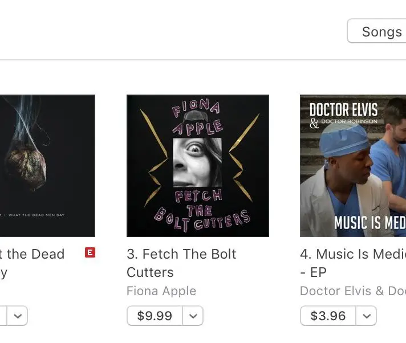Open Fetch The Bolt Cutters album cover
The image size is (406, 343).
(197, 165)
